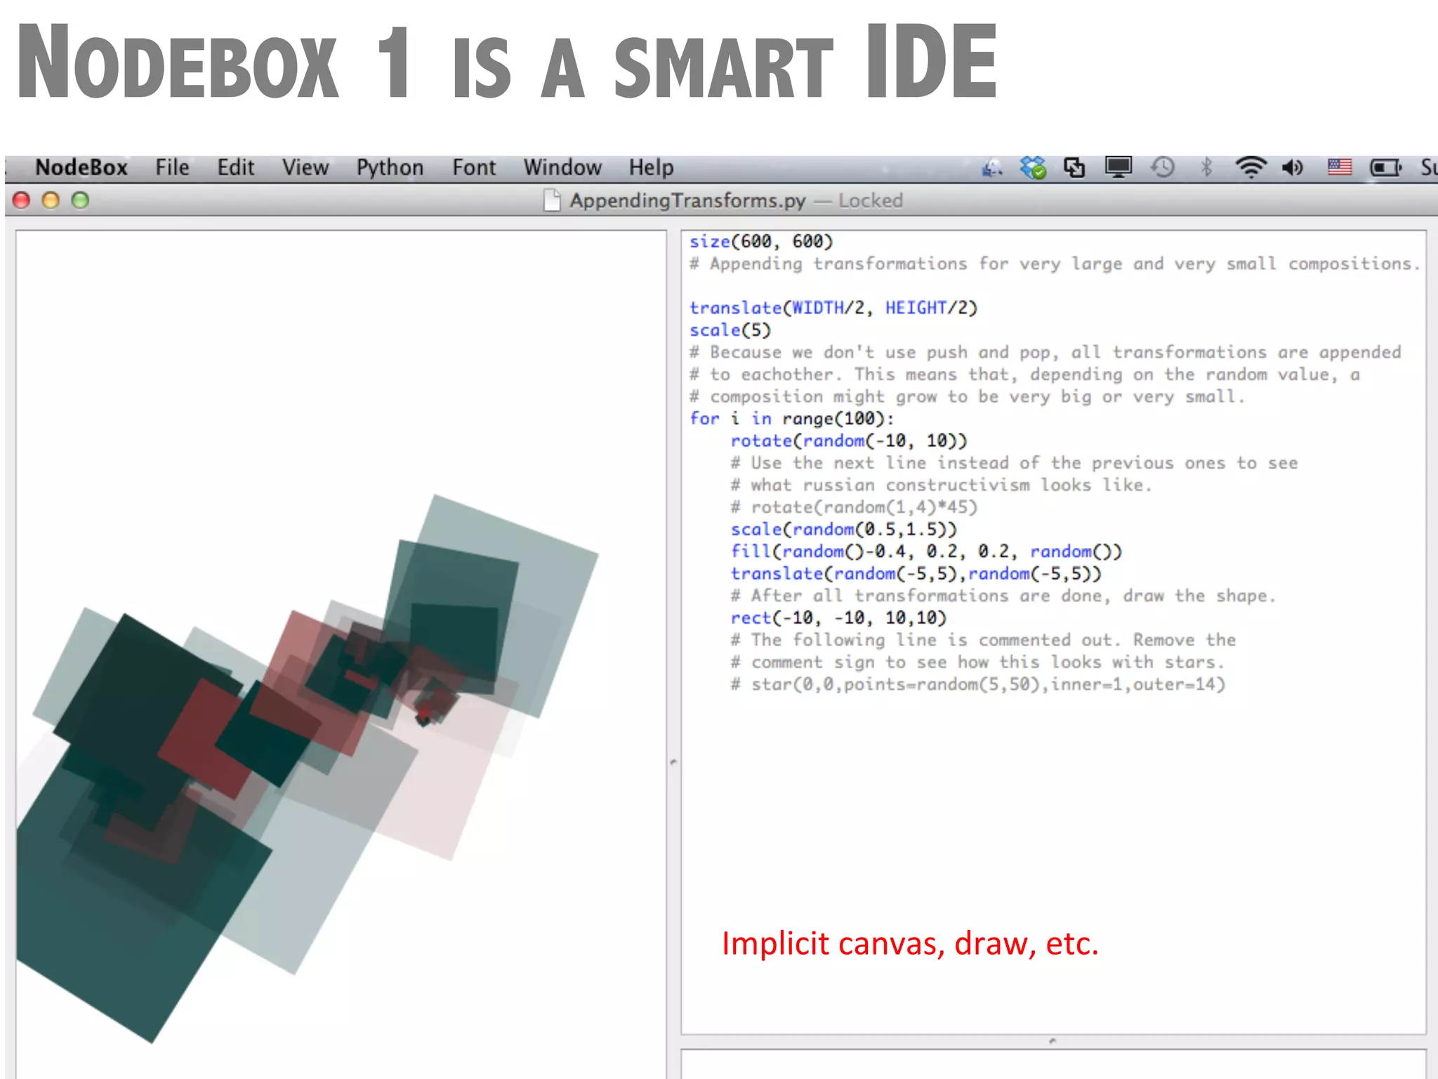Click the battery status icon
The image size is (1438, 1079).
pos(1385,167)
